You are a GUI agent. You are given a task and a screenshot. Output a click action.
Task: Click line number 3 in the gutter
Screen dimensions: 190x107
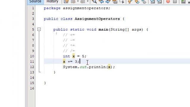click(x=33, y=19)
